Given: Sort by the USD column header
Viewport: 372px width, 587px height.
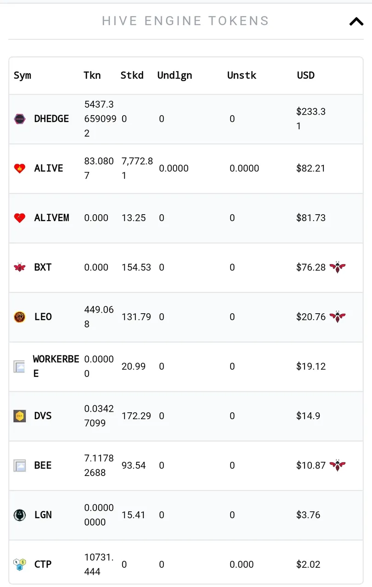Looking at the screenshot, I should pos(306,75).
